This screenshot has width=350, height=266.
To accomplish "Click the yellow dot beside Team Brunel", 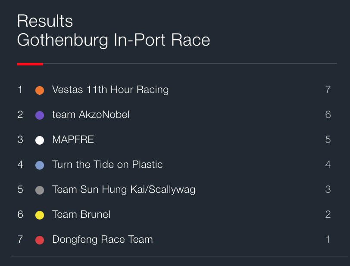I will (40, 215).
